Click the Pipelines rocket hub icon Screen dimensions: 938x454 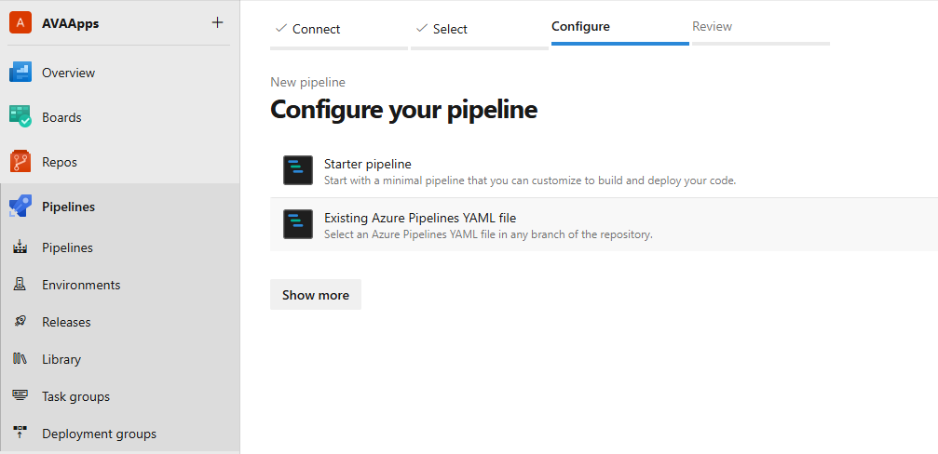tap(20, 207)
